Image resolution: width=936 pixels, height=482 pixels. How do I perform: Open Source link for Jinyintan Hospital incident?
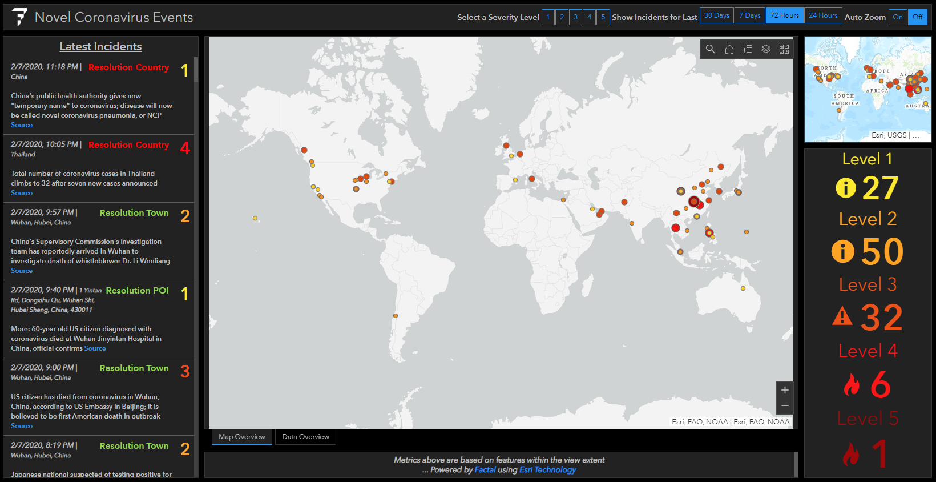[95, 348]
